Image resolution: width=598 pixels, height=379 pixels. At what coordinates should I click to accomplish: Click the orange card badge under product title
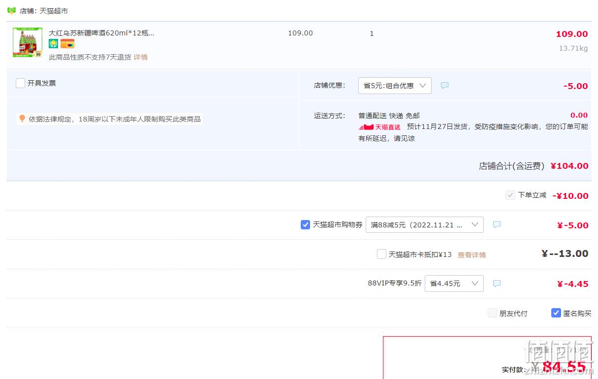(x=67, y=44)
